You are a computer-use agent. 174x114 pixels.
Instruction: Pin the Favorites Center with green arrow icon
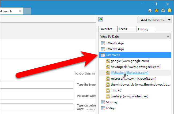click(x=100, y=19)
